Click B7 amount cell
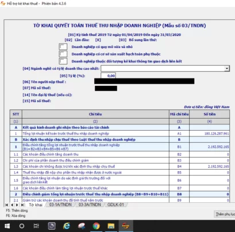This screenshot has width=235, height=232. [x=209, y=188]
